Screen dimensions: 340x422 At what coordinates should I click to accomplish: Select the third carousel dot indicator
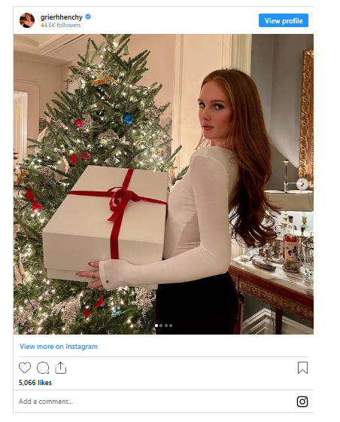(166, 326)
